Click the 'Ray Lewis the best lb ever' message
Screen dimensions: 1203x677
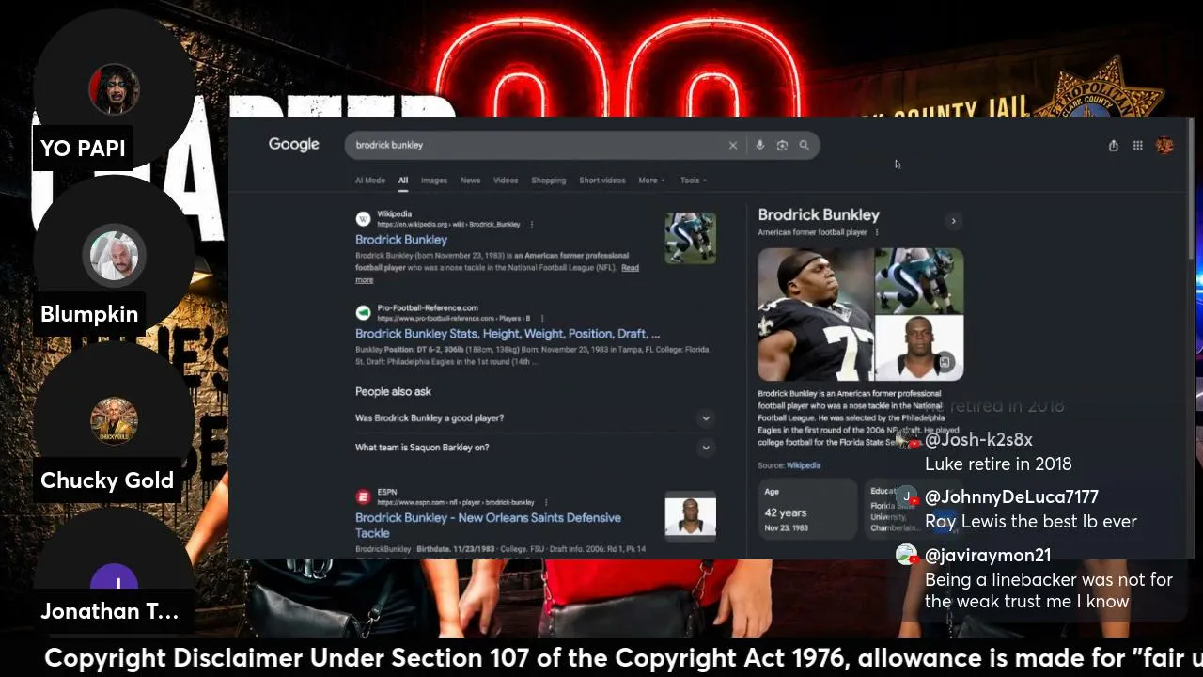1031,522
